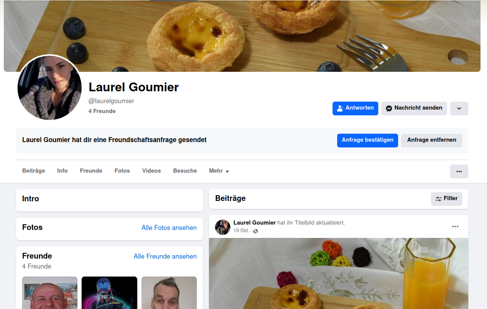Open the three-dot menu in tab bar

pyautogui.click(x=459, y=171)
